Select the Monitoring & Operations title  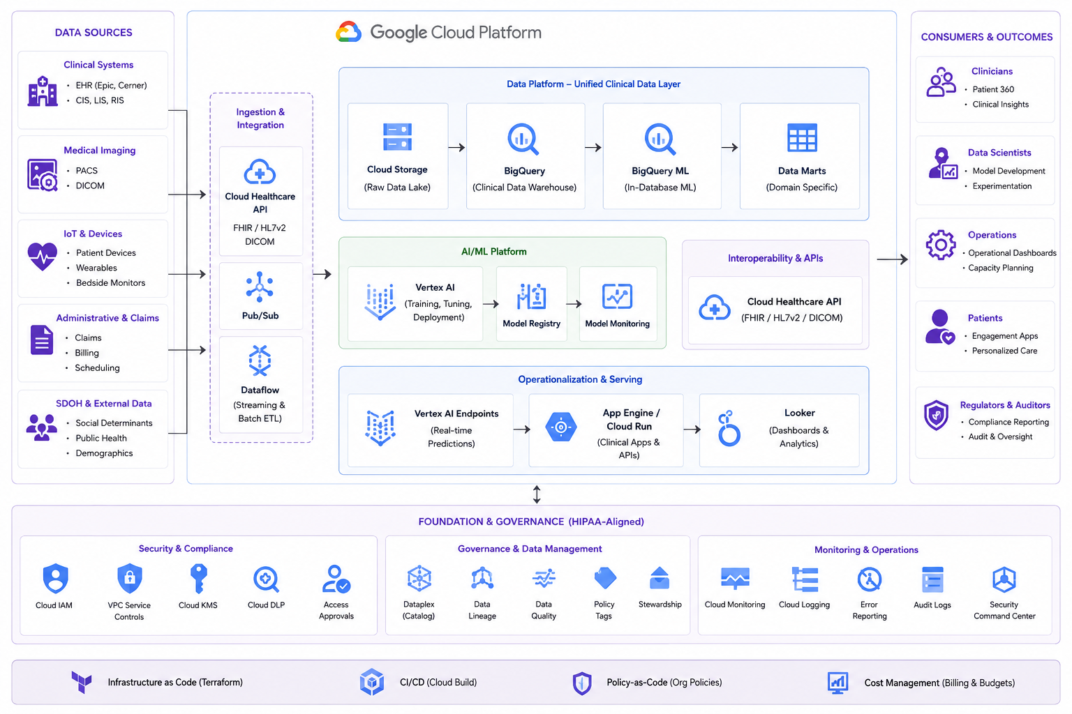[866, 550]
